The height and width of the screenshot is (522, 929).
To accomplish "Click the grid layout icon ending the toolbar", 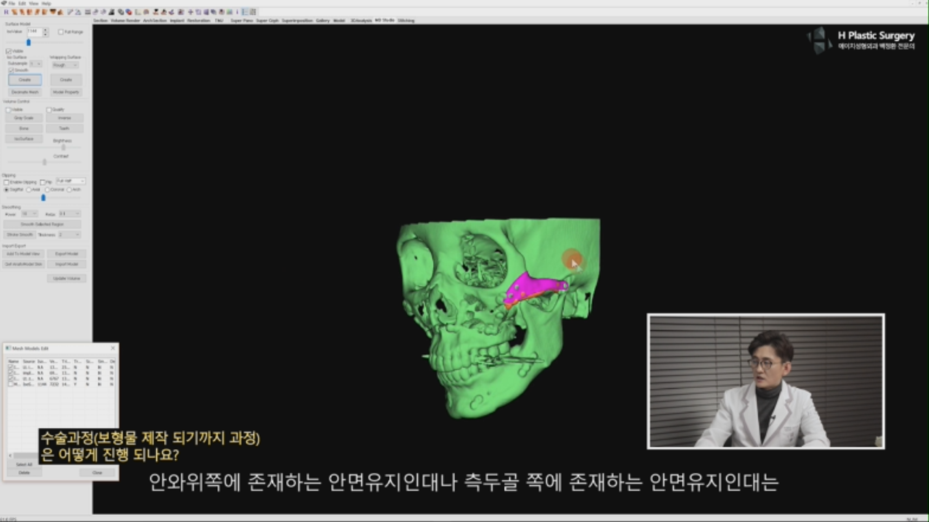I will pyautogui.click(x=253, y=12).
